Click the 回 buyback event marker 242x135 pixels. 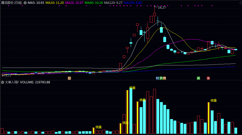point(69,78)
